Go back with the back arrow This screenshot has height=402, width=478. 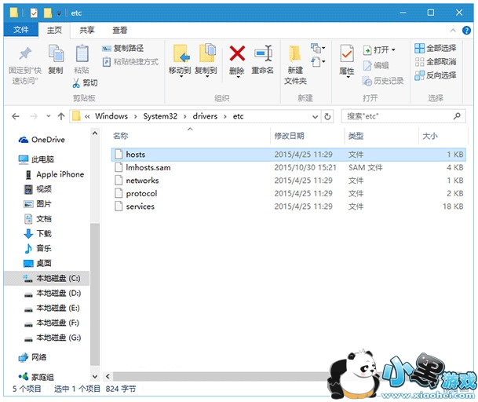(x=16, y=116)
